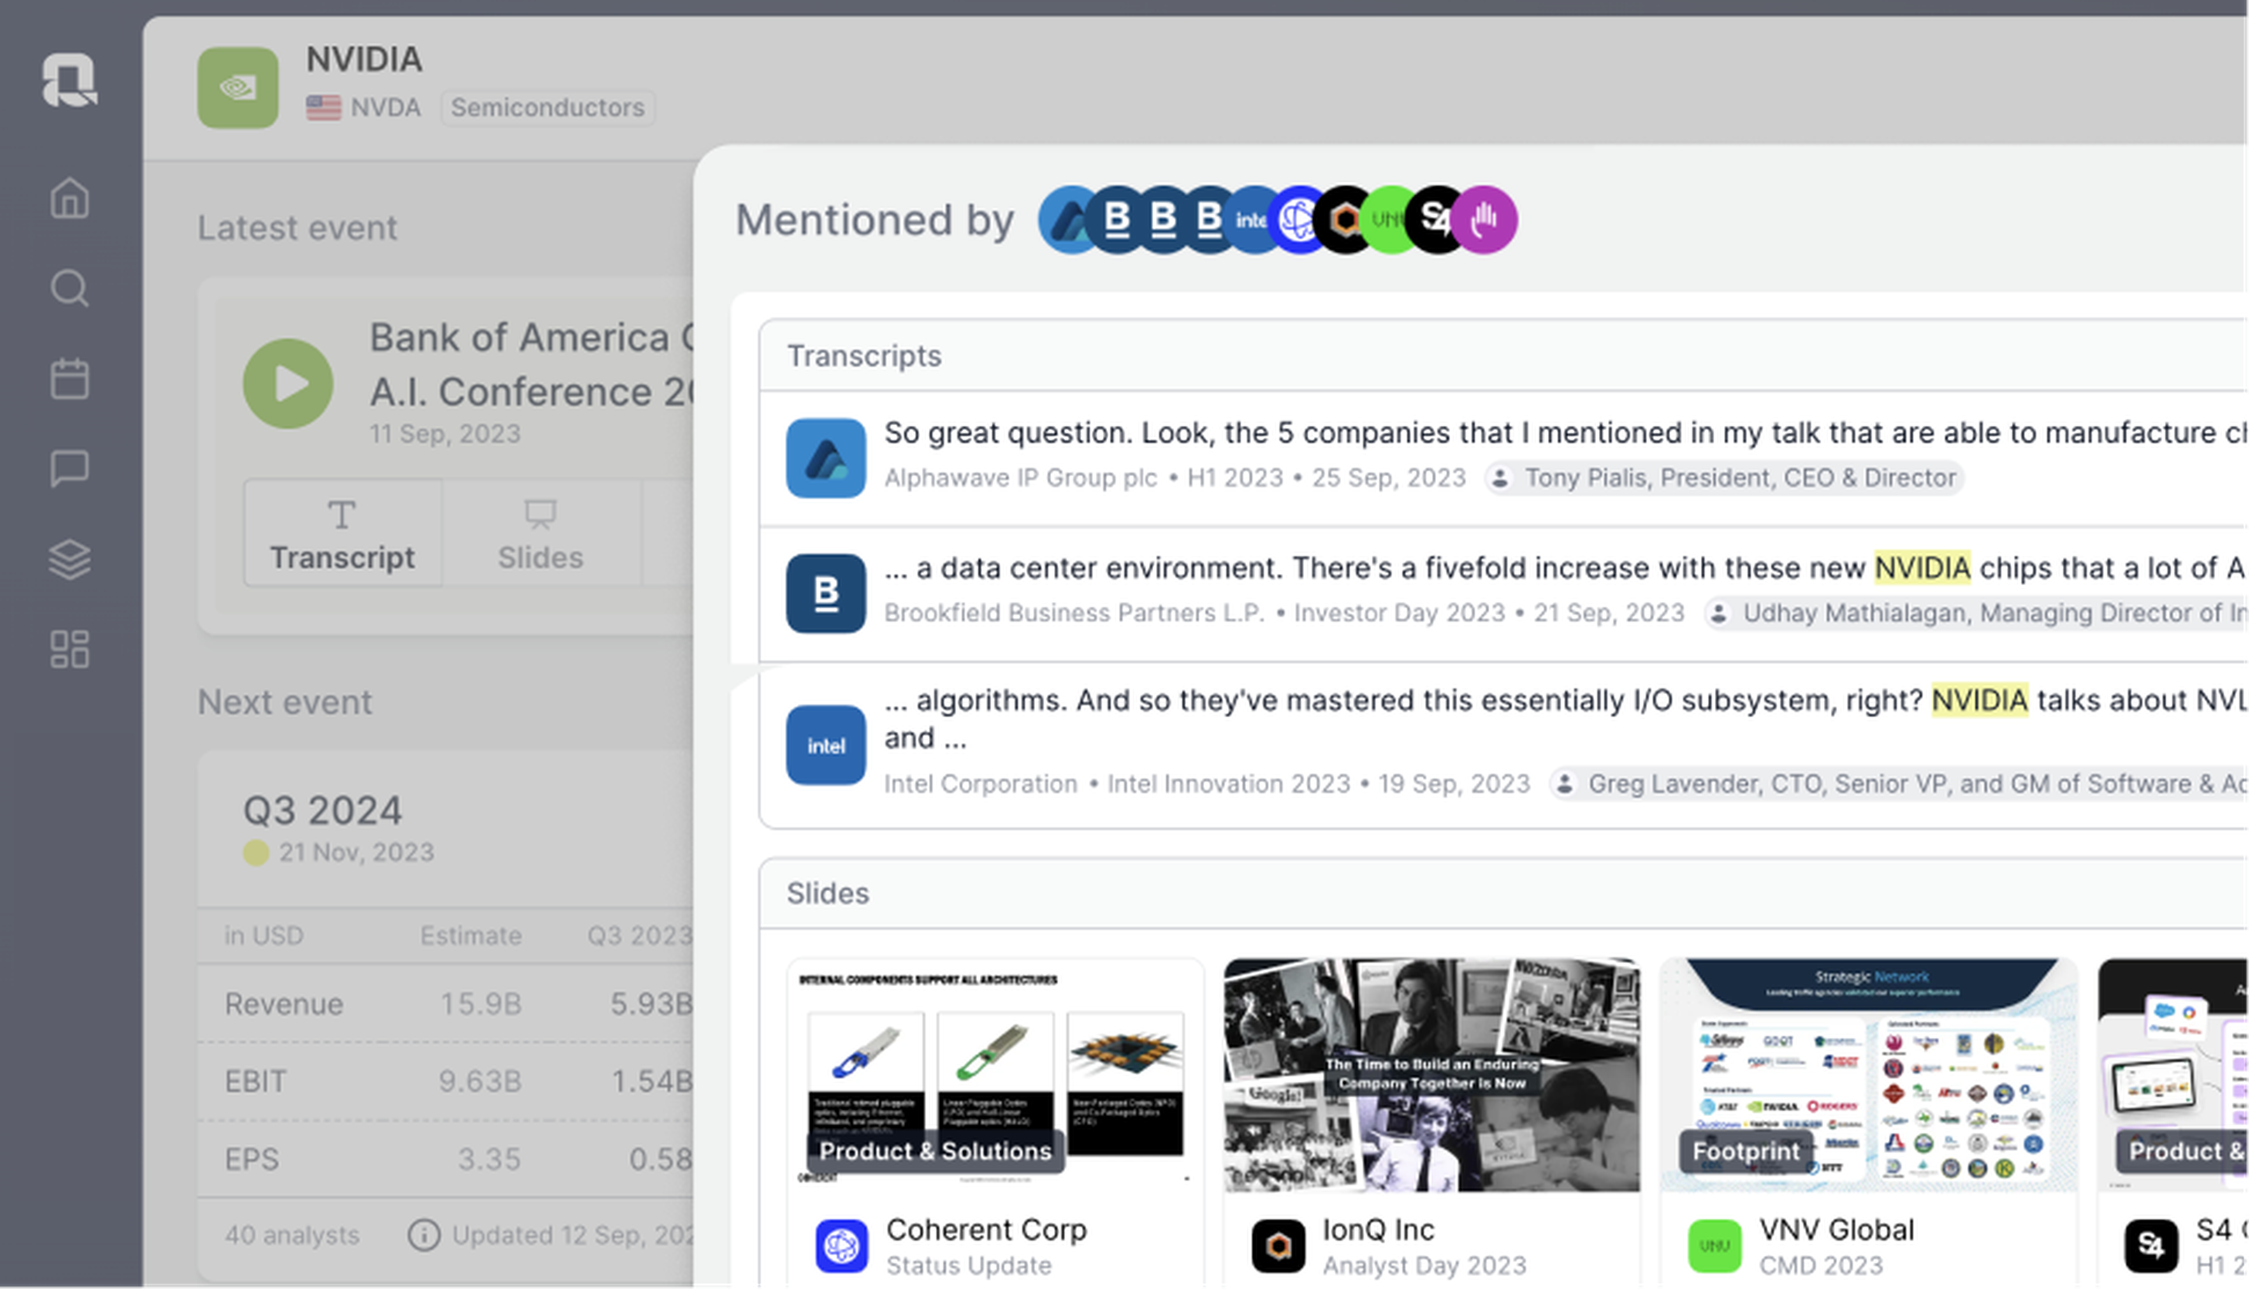This screenshot has width=2249, height=1289.
Task: Open IonQ Inc slide thumbnail
Action: click(1431, 1075)
